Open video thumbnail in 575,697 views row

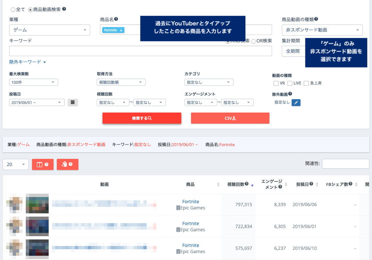[37, 249]
